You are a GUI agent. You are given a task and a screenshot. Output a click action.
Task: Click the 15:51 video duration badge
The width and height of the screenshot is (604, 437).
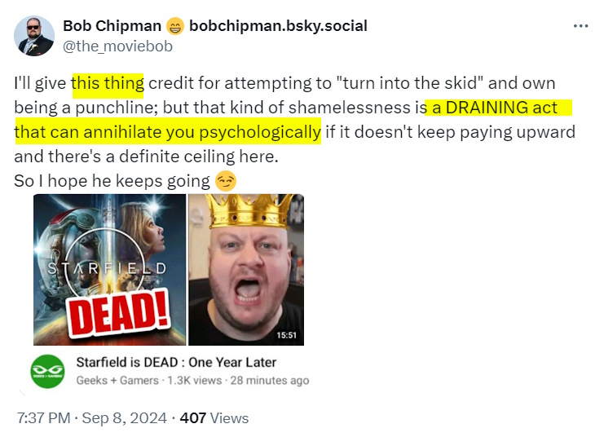pyautogui.click(x=287, y=335)
